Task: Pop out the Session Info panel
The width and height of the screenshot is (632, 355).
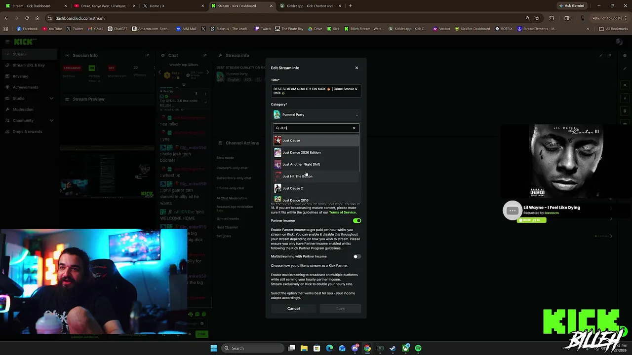Action: point(147,55)
